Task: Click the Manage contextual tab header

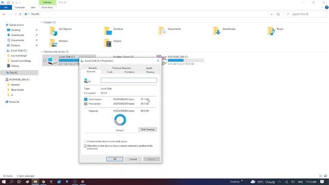Action: click(47, 2)
